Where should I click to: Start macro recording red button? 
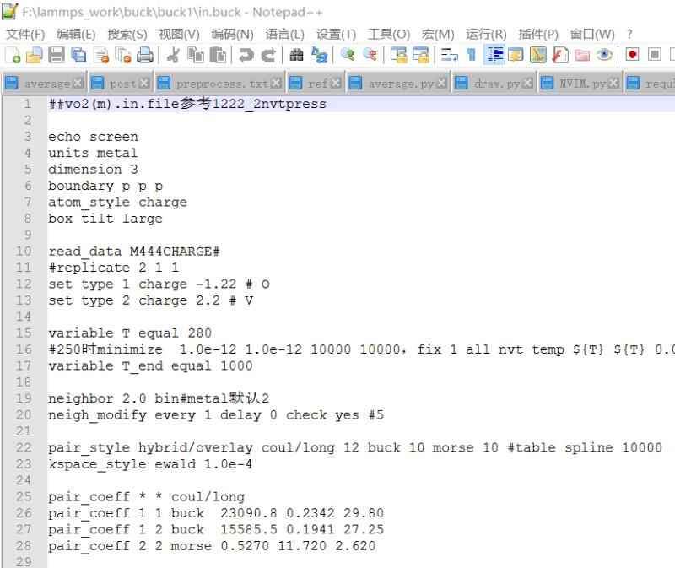632,55
